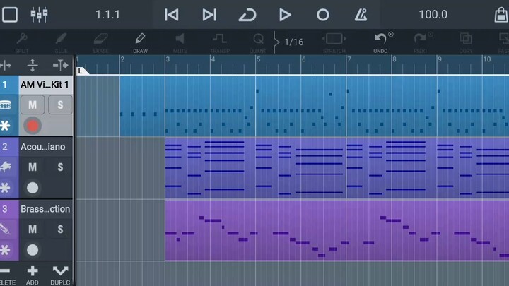Open the Duplicate track chevron
509x286 pixels.
[x=60, y=273]
